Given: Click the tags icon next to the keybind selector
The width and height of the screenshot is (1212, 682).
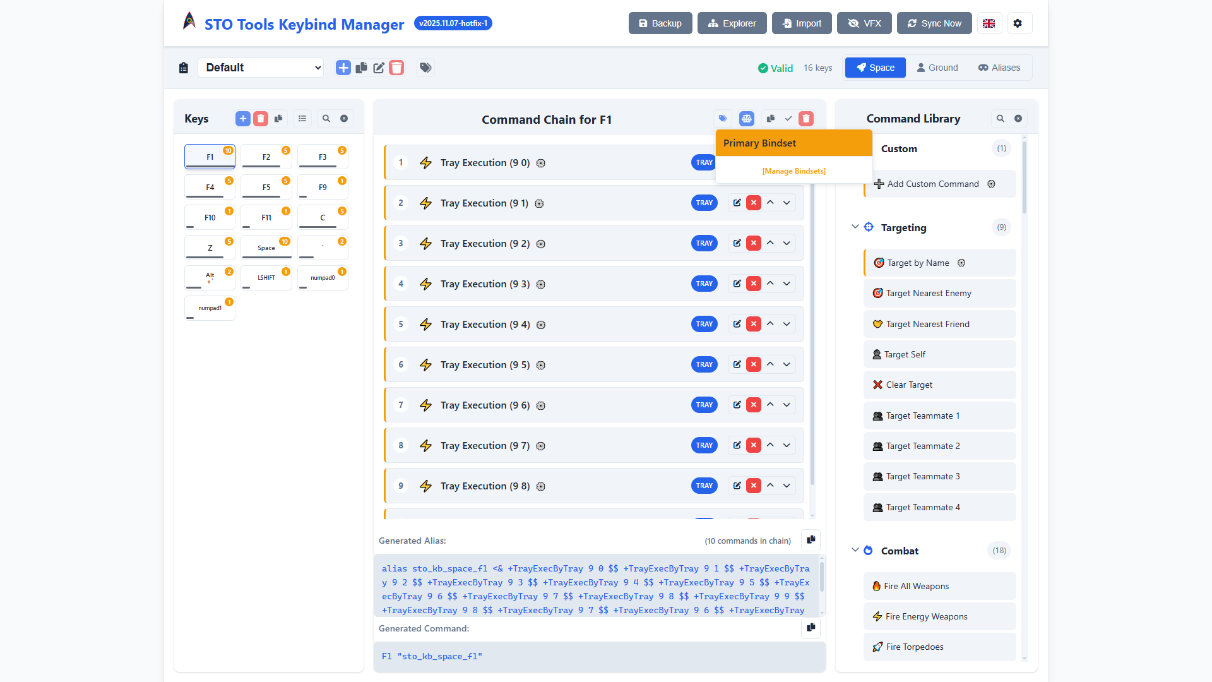Looking at the screenshot, I should click(x=425, y=68).
